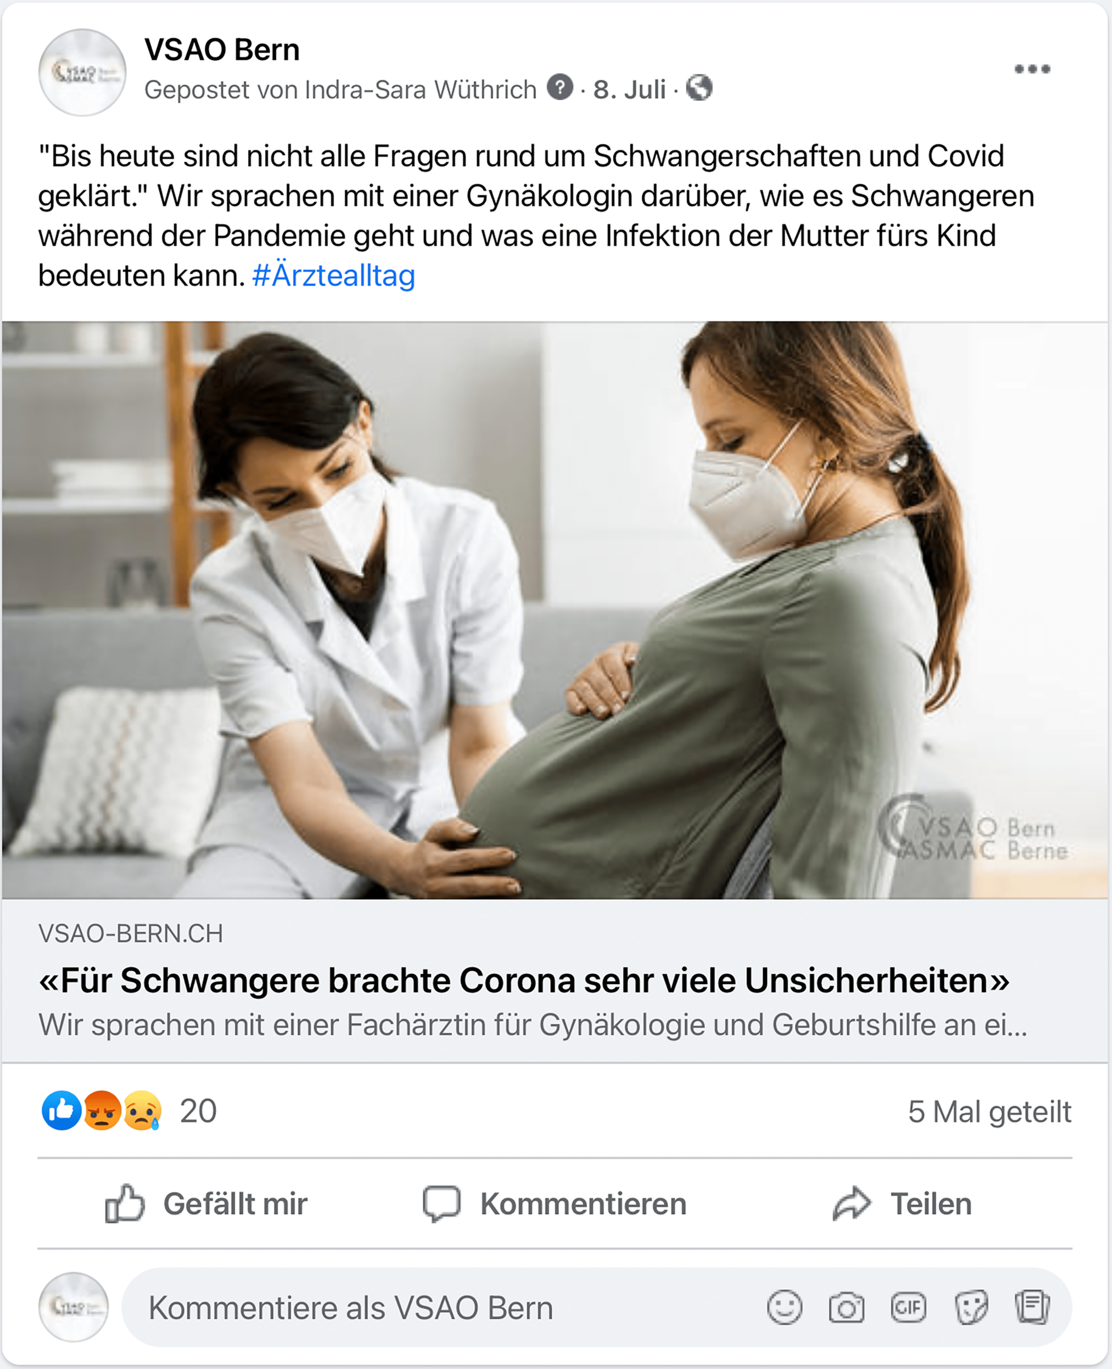Click the globe public audience icon
The width and height of the screenshot is (1112, 1369).
[x=699, y=87]
